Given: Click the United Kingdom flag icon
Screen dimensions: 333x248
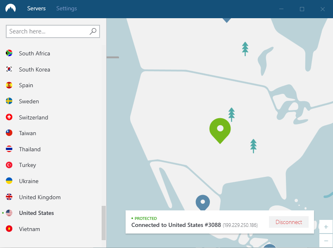Looking at the screenshot, I should [9, 197].
